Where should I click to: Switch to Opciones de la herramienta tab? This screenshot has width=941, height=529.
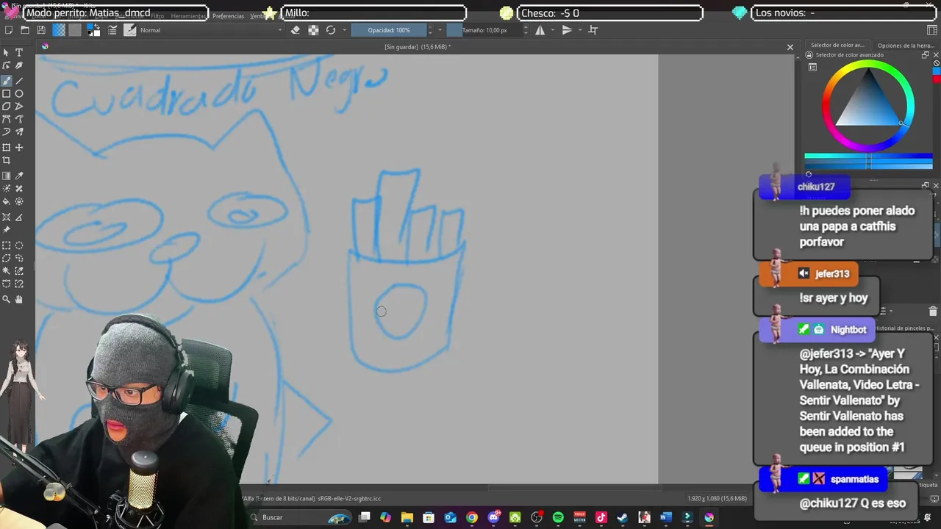(906, 46)
